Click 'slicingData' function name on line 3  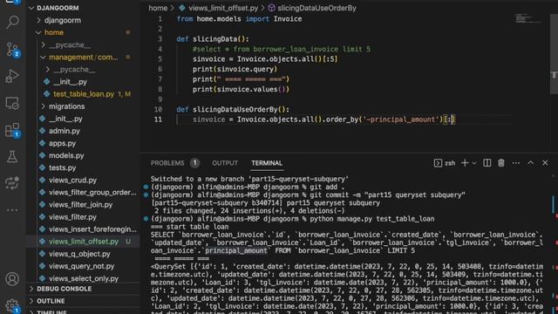coord(214,39)
